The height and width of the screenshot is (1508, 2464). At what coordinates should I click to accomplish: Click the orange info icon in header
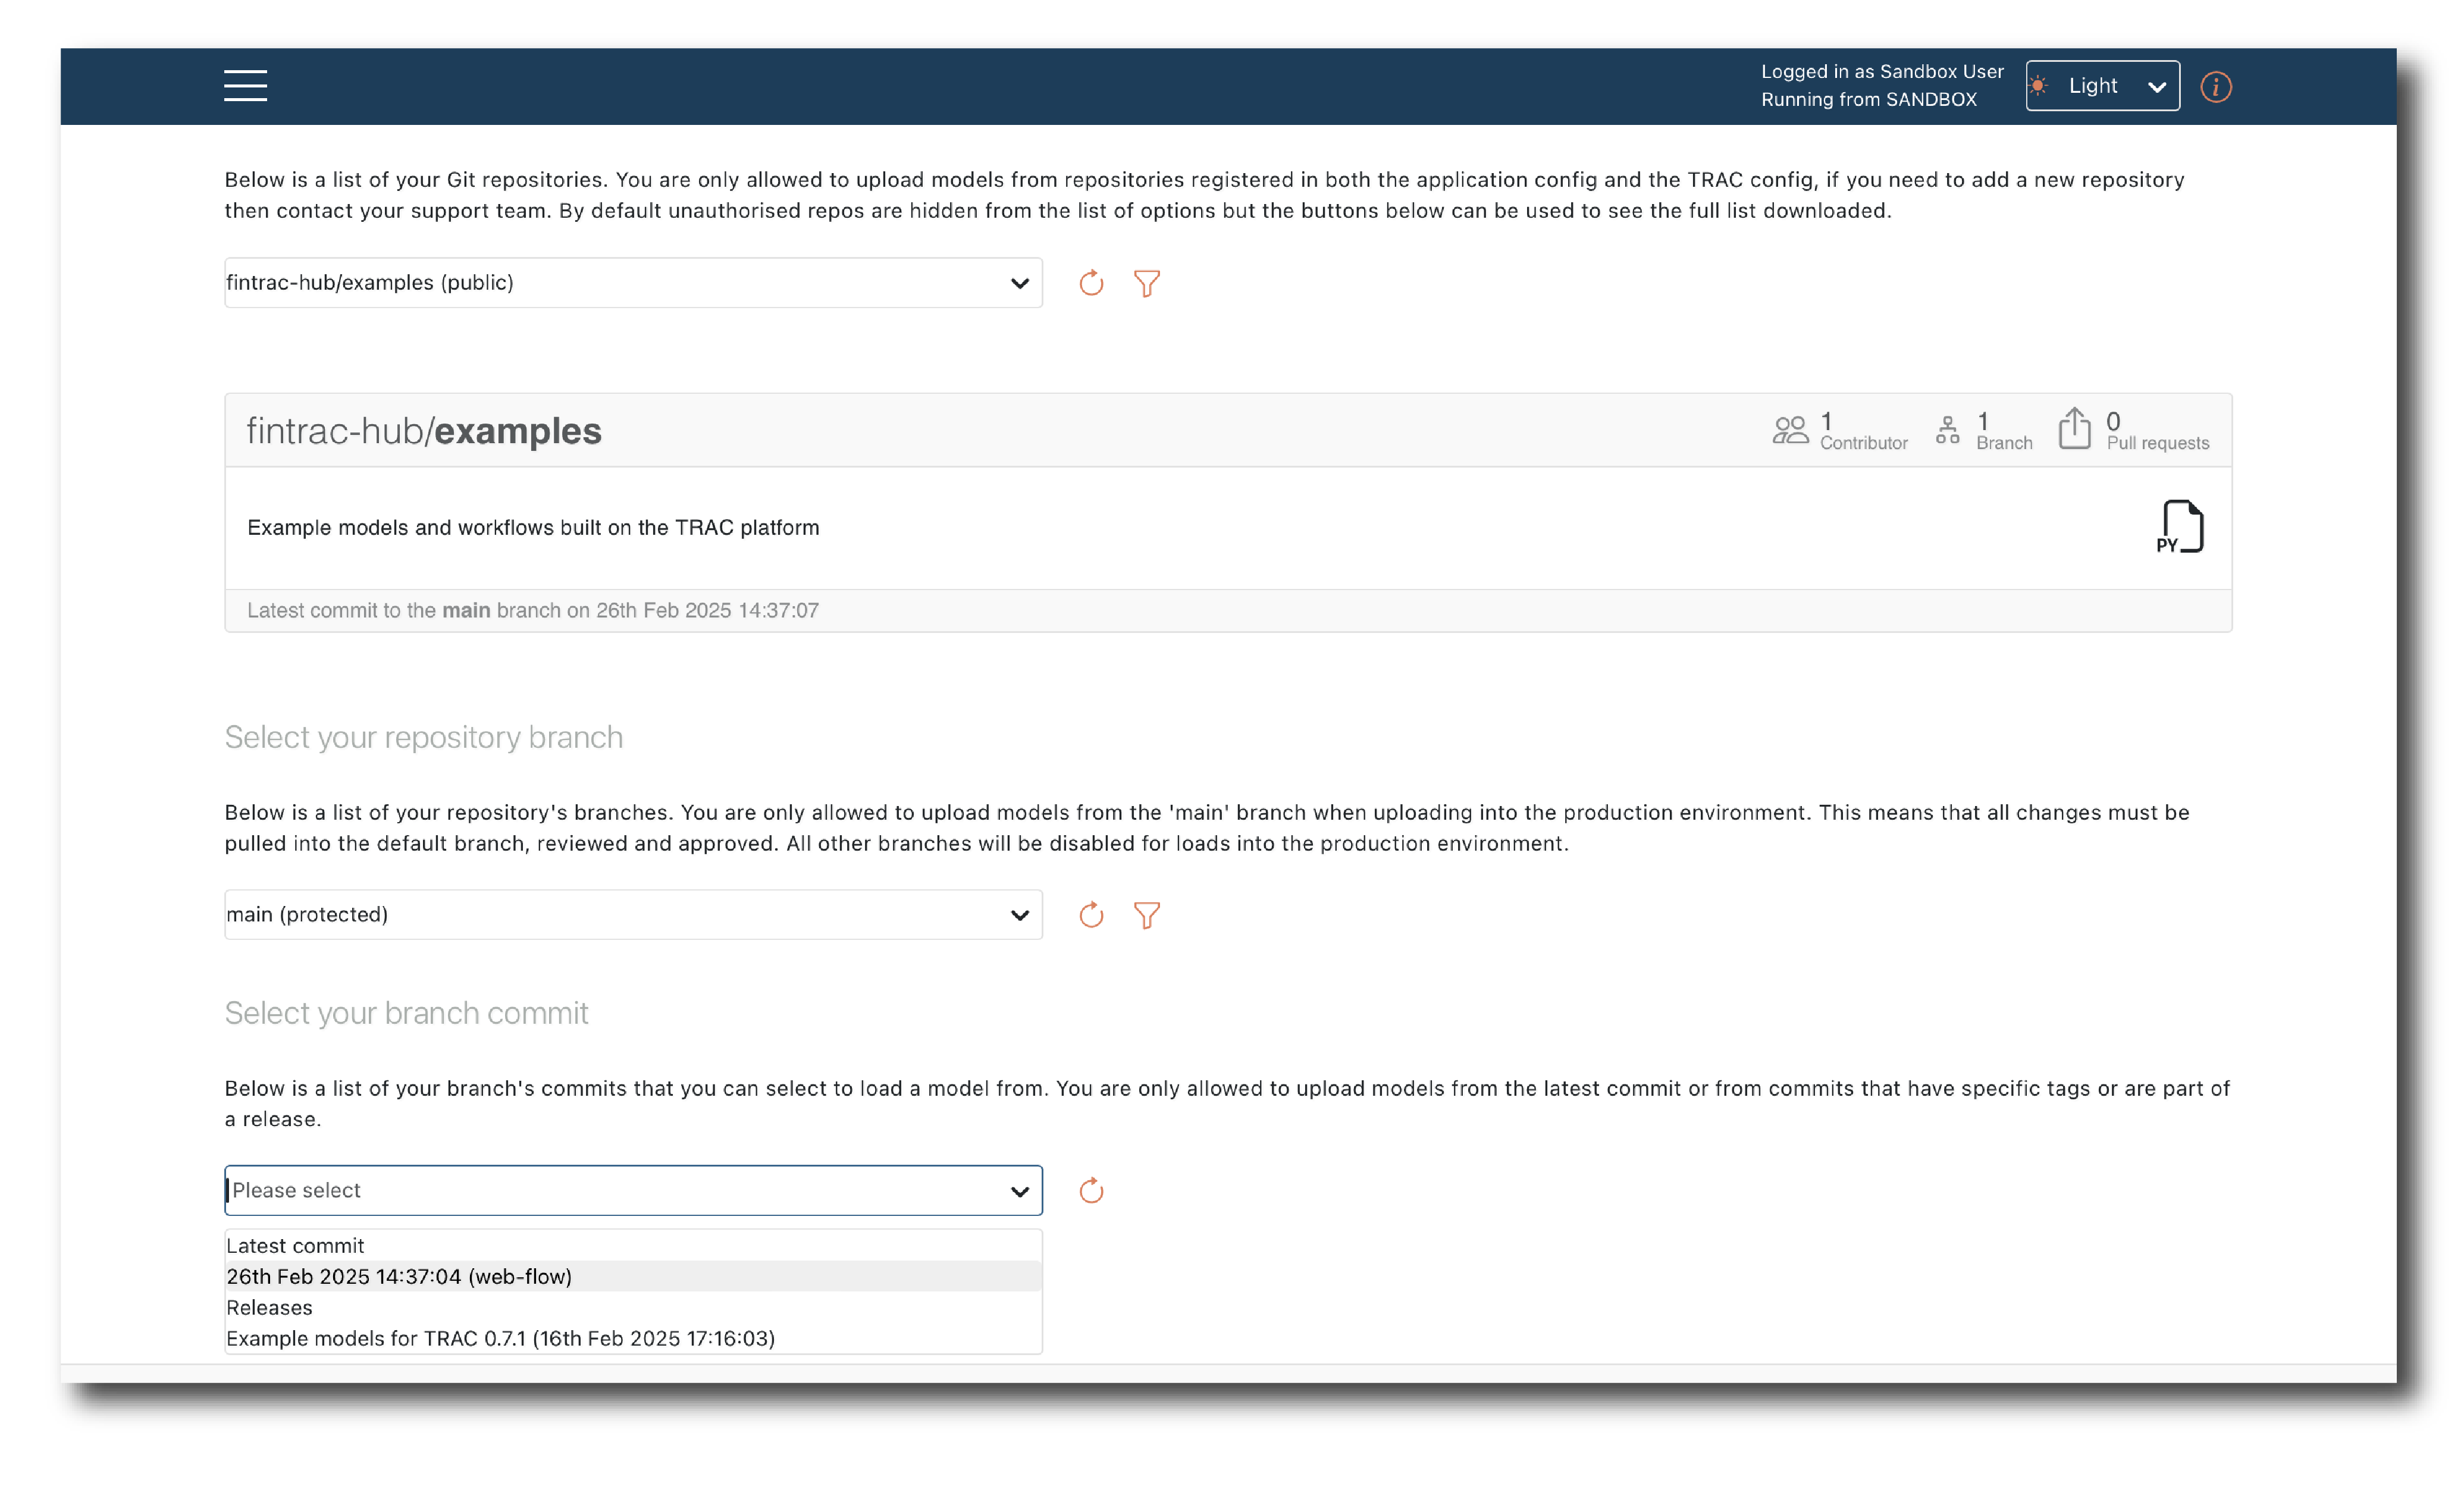pyautogui.click(x=2215, y=87)
